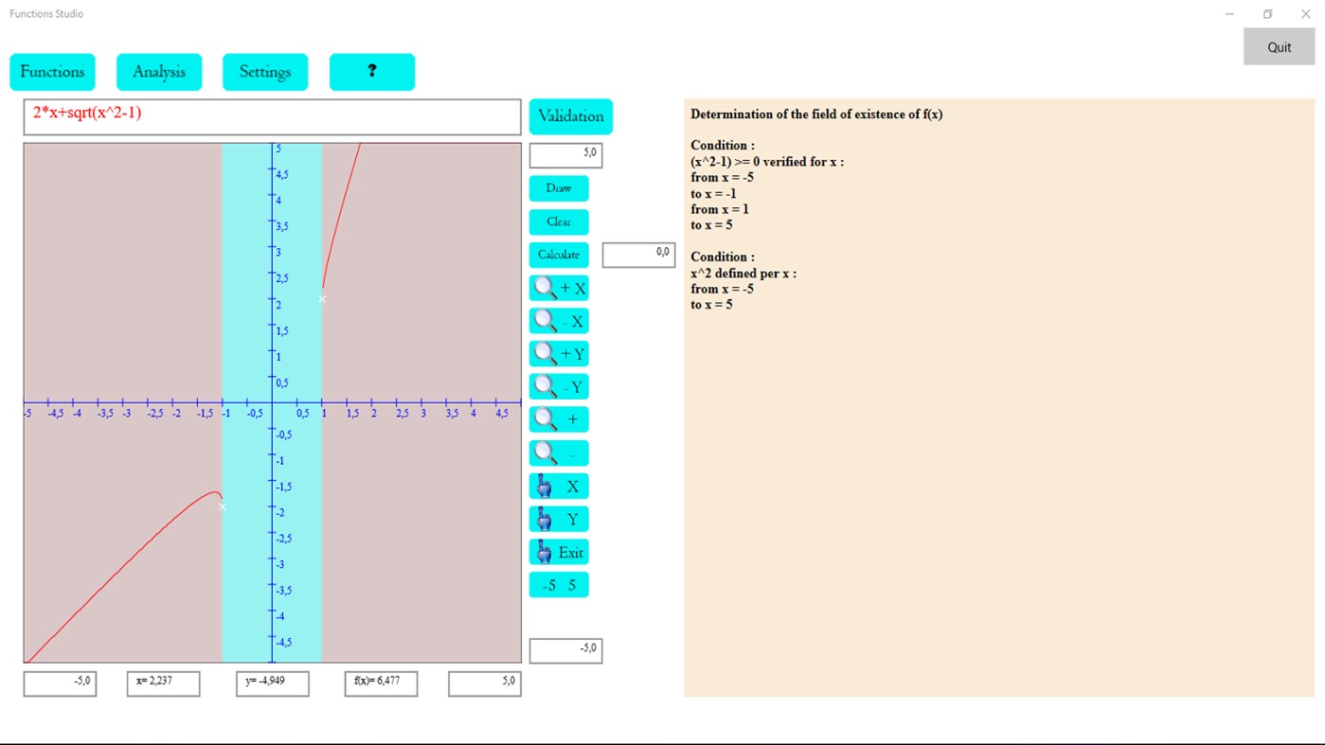
Task: Quit Functions Studio
Action: 1278,45
